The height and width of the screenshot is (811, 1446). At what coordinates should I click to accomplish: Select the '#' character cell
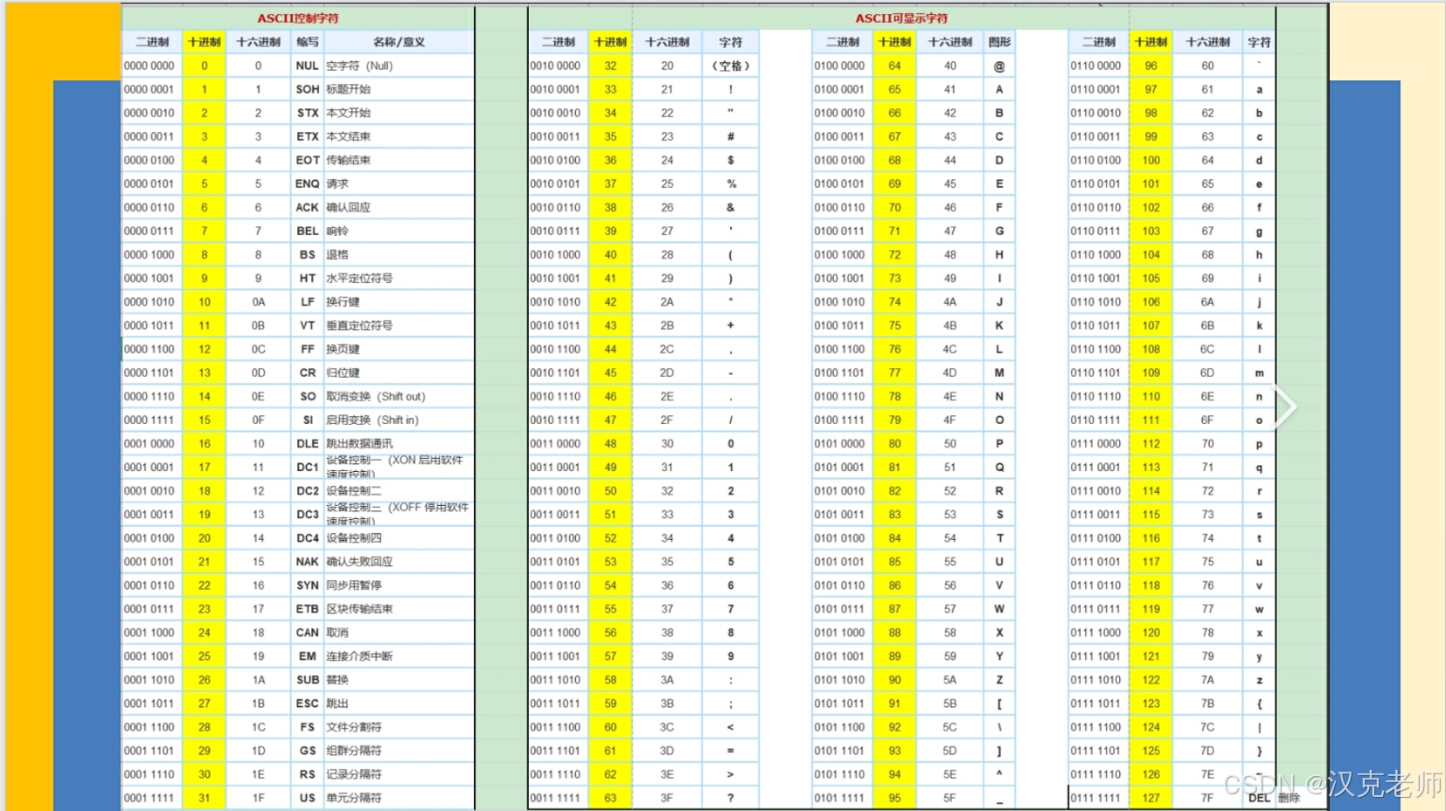[x=730, y=136]
